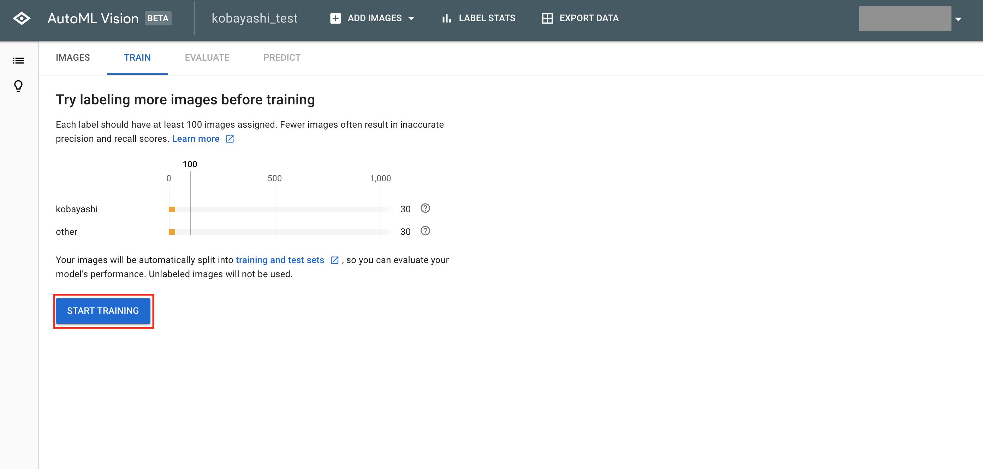This screenshot has height=469, width=983.
Task: Click the bar chart Label Stats icon
Action: coord(446,18)
